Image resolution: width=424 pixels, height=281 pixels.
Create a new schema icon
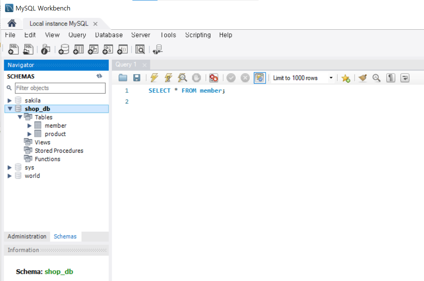64,49
